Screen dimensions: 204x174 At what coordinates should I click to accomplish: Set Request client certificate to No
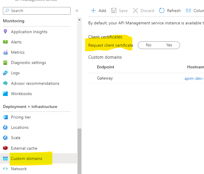coord(149,45)
